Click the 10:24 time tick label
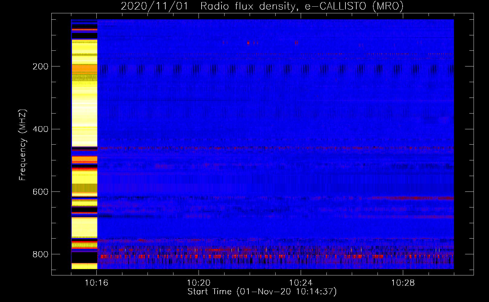 coord(301,283)
